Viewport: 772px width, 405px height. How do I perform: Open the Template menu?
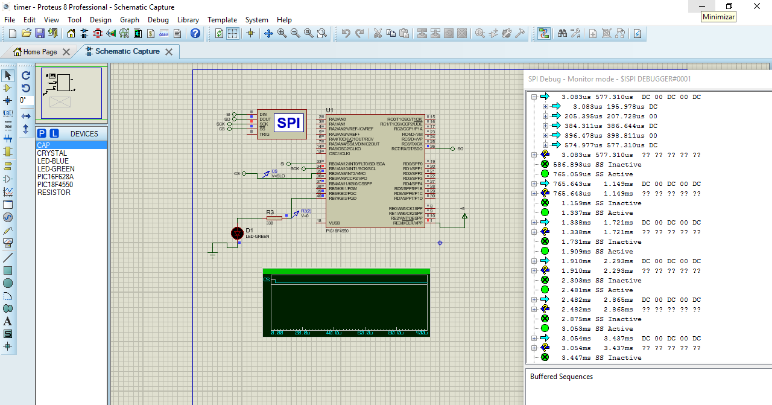coord(222,19)
